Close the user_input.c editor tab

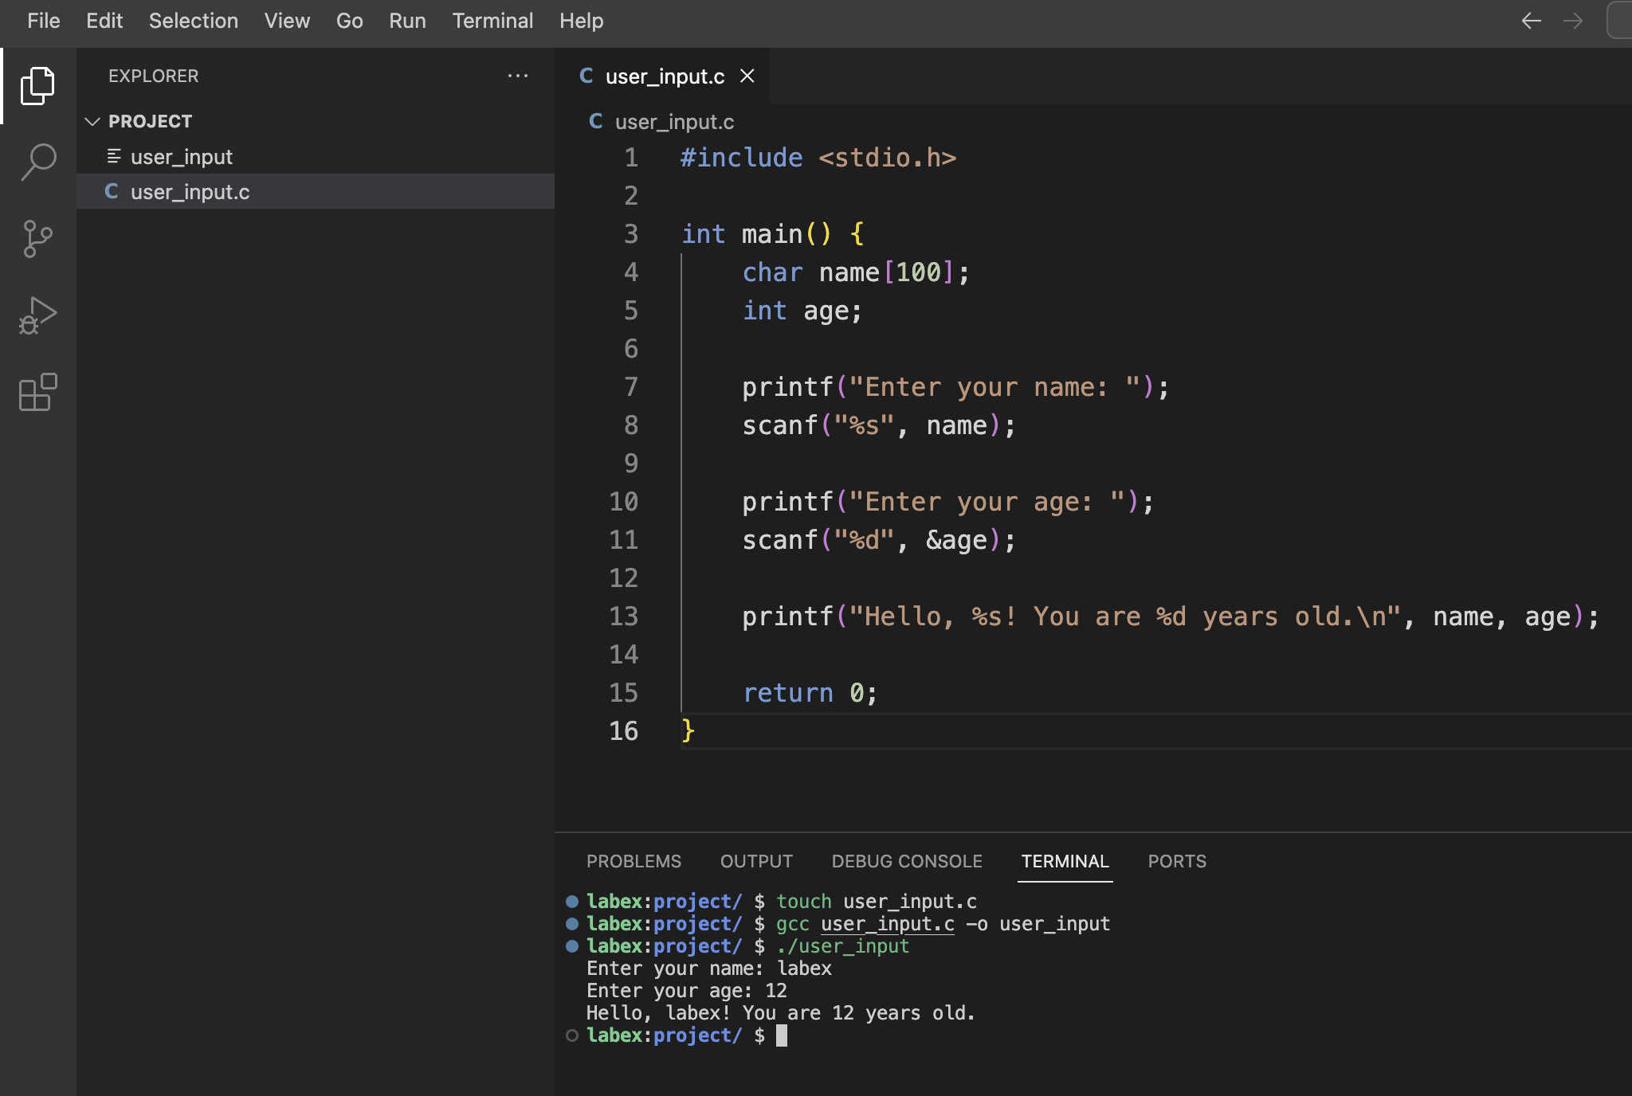747,76
